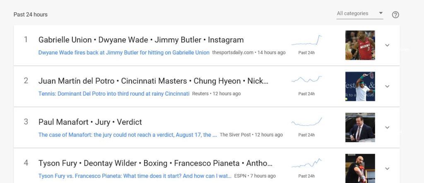Click the Tyson Fury boxer thumbnail

pyautogui.click(x=360, y=169)
